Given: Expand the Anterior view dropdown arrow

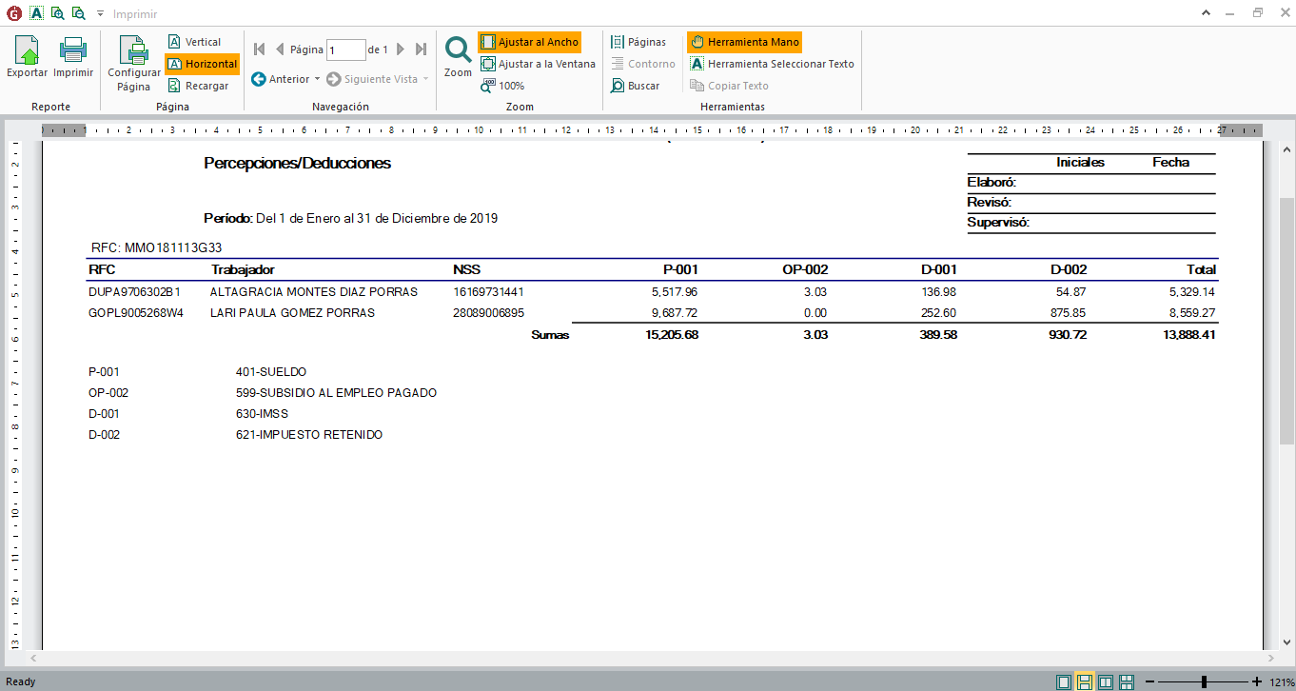Looking at the screenshot, I should pyautogui.click(x=317, y=79).
